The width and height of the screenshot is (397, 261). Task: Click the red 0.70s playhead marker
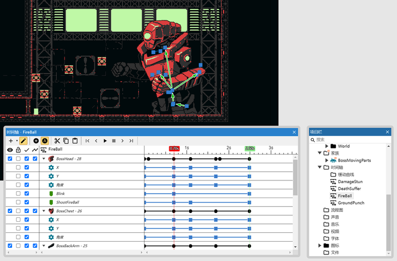click(x=174, y=148)
